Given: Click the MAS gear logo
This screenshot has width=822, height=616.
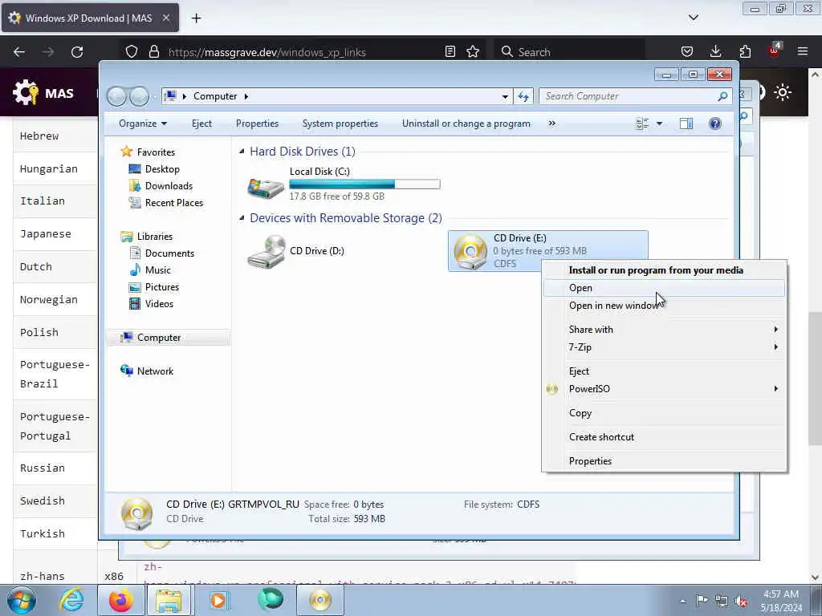Looking at the screenshot, I should coord(26,93).
